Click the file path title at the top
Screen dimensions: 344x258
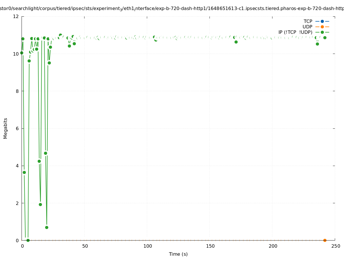pos(172,9)
